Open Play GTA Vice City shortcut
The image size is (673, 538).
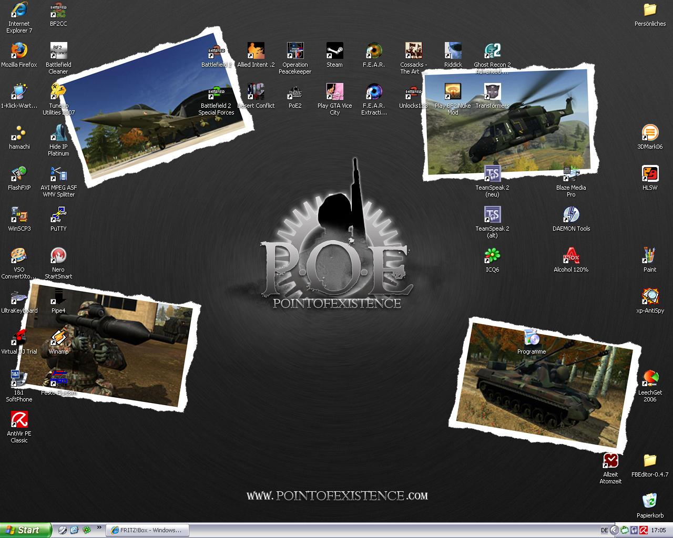click(334, 92)
